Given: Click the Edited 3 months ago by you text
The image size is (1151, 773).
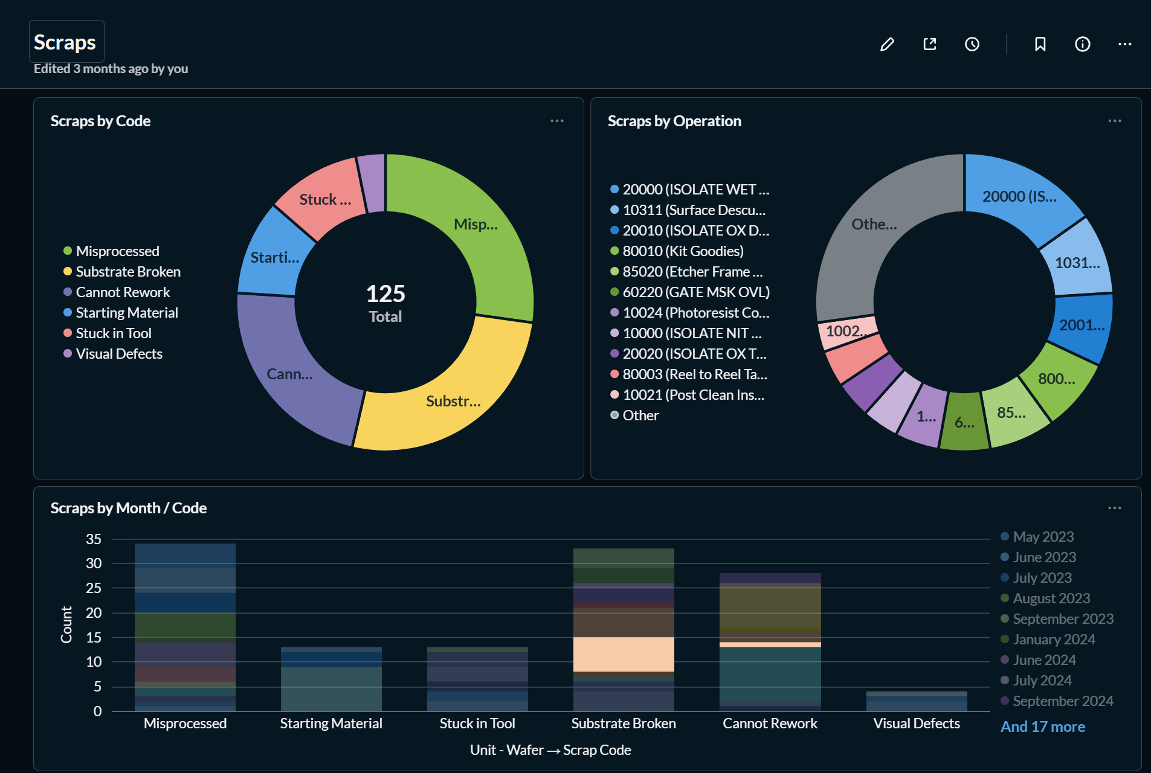Looking at the screenshot, I should coord(111,69).
